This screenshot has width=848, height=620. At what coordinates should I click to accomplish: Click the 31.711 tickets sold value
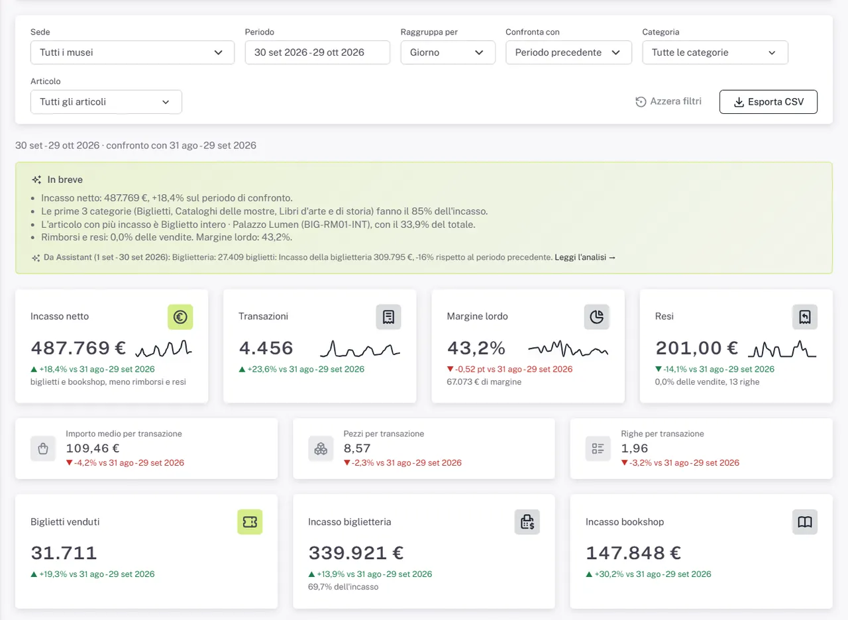pyautogui.click(x=64, y=552)
